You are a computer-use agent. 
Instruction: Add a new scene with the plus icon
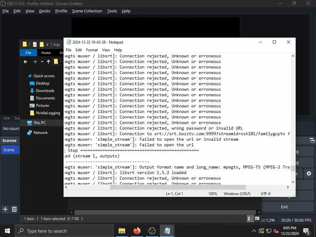5,209
